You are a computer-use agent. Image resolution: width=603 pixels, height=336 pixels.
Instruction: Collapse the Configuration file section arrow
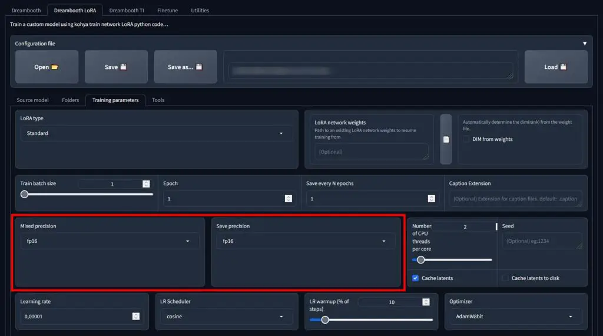point(585,44)
